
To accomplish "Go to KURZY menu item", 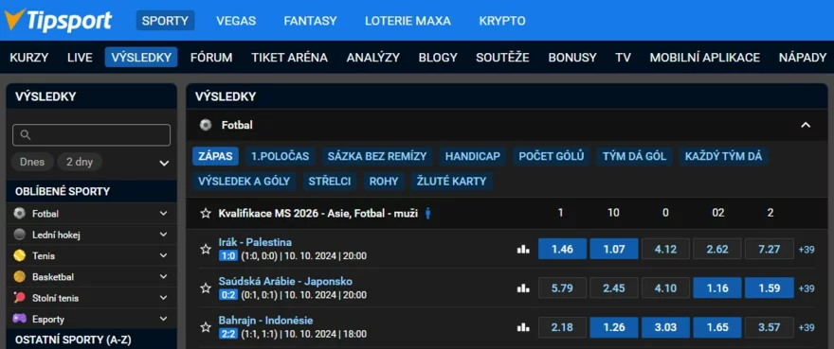I will tap(29, 58).
